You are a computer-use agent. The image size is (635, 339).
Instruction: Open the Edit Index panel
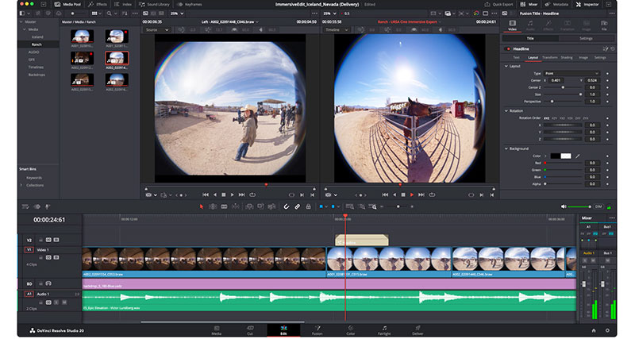(123, 4)
